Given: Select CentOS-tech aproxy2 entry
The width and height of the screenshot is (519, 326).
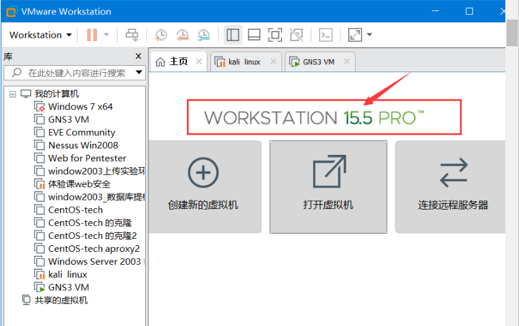Looking at the screenshot, I should tap(94, 249).
